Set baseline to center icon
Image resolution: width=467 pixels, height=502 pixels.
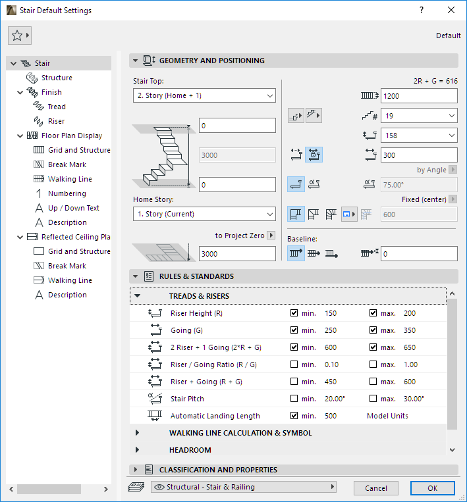[x=314, y=253]
